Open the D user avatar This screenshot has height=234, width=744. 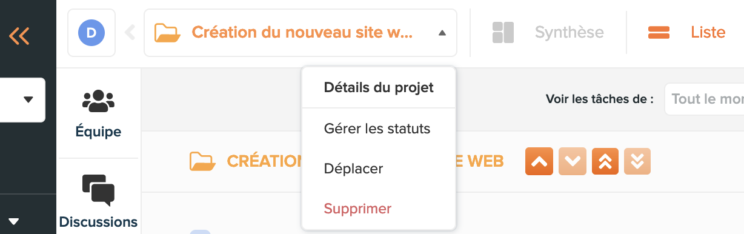(x=91, y=33)
